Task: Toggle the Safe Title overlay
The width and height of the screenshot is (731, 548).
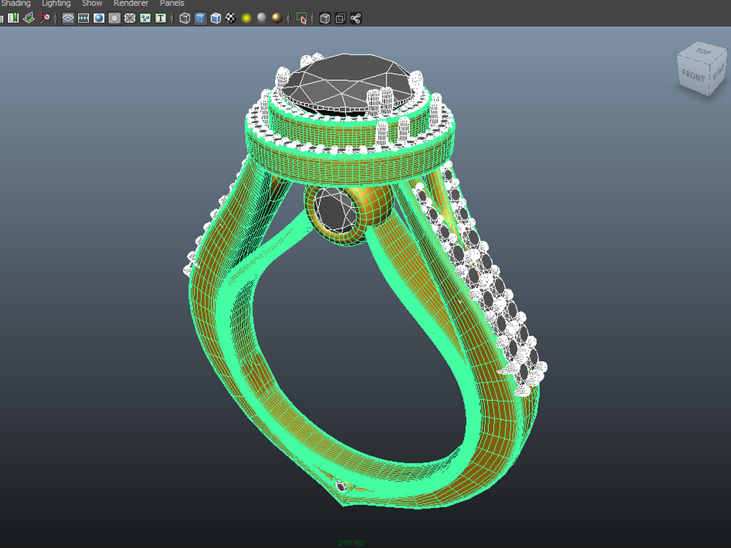Action: click(161, 18)
